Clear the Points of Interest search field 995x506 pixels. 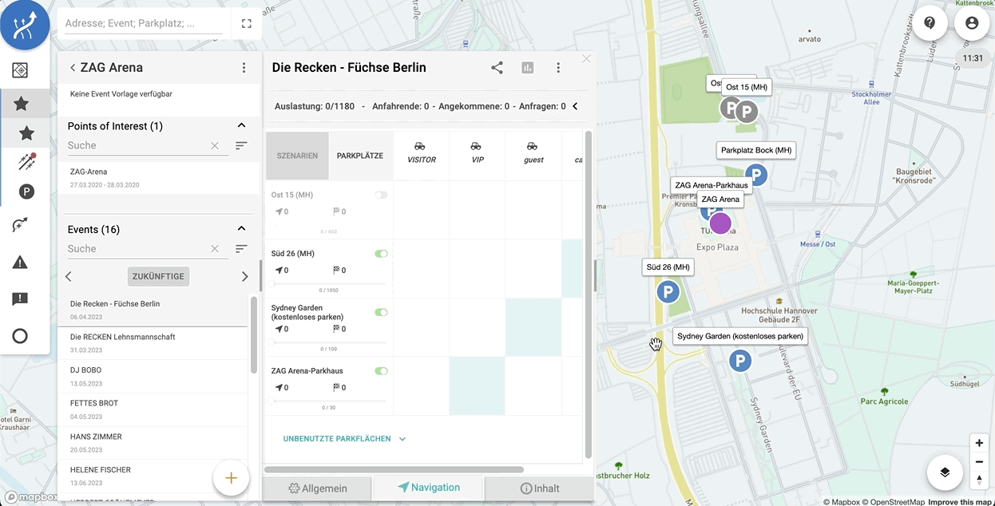[x=215, y=146]
